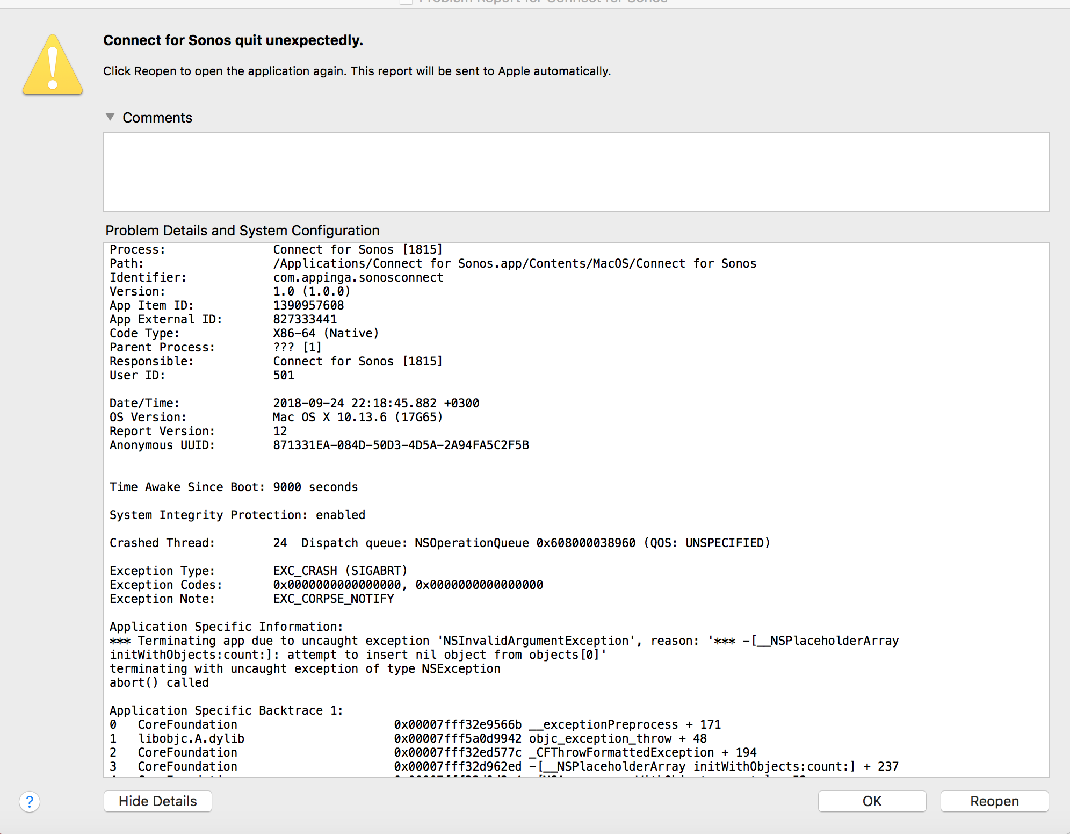Click the Exception Note 'EXC_CORPSE_NOTIFY'
The image size is (1070, 834).
coord(334,599)
